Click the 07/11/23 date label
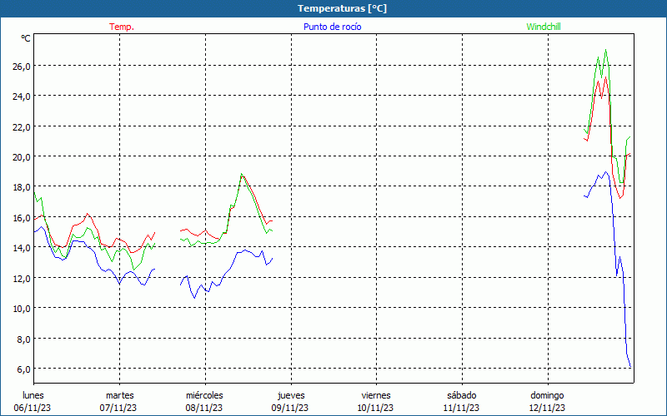This screenshot has height=416, width=667. click(x=118, y=408)
